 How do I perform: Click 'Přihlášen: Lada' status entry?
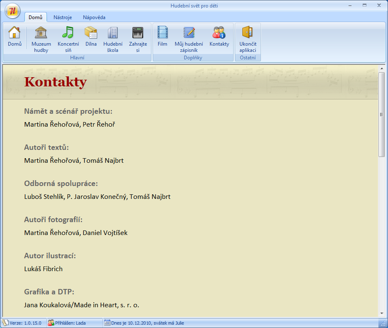click(x=70, y=323)
